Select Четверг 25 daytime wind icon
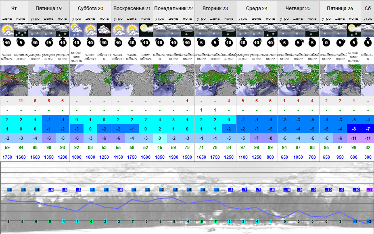This screenshot has width=374, height=234. (x=298, y=42)
